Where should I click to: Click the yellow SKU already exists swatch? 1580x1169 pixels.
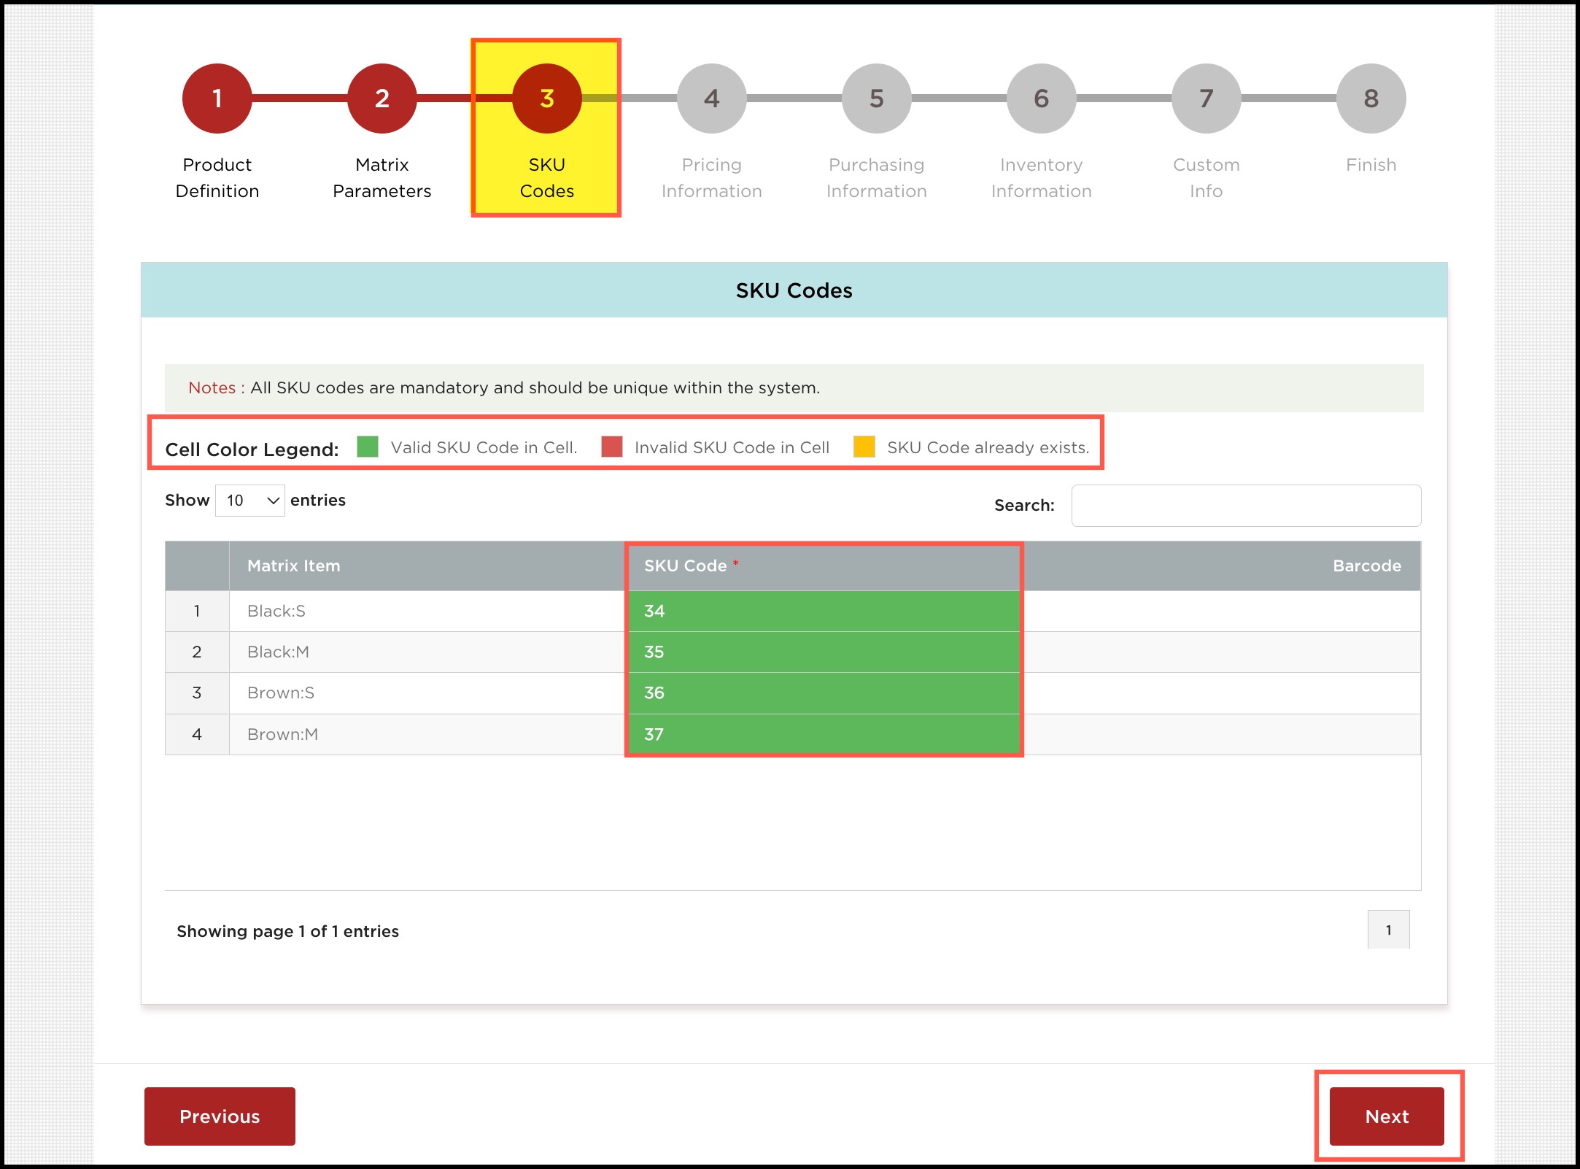pyautogui.click(x=864, y=447)
